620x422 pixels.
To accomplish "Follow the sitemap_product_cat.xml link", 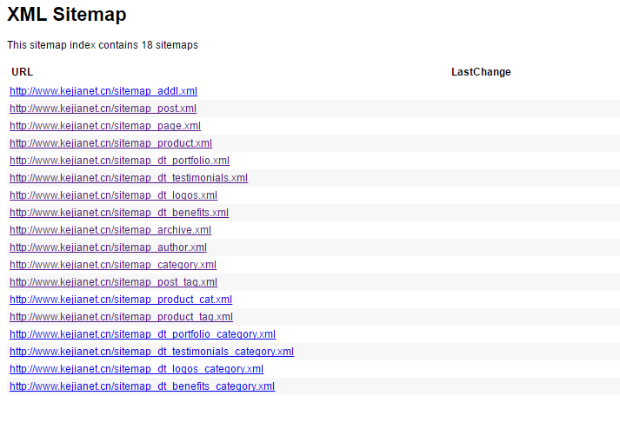I will pyautogui.click(x=121, y=300).
